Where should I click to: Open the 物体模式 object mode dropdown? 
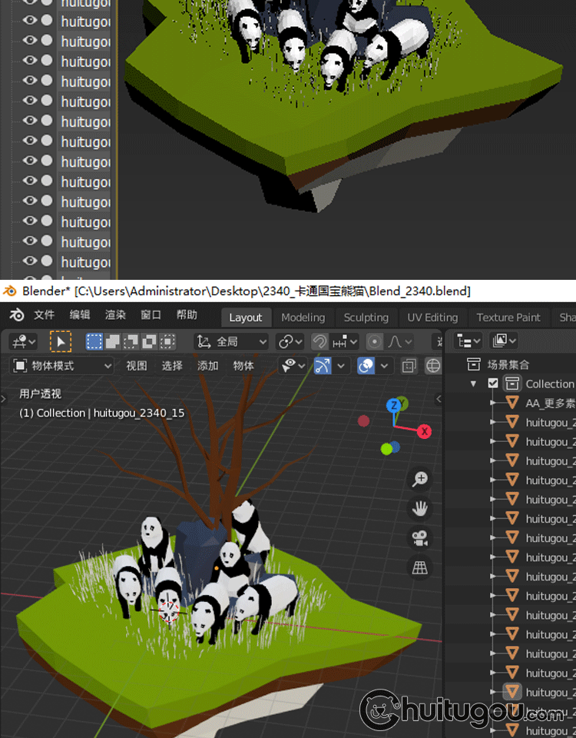tap(63, 366)
